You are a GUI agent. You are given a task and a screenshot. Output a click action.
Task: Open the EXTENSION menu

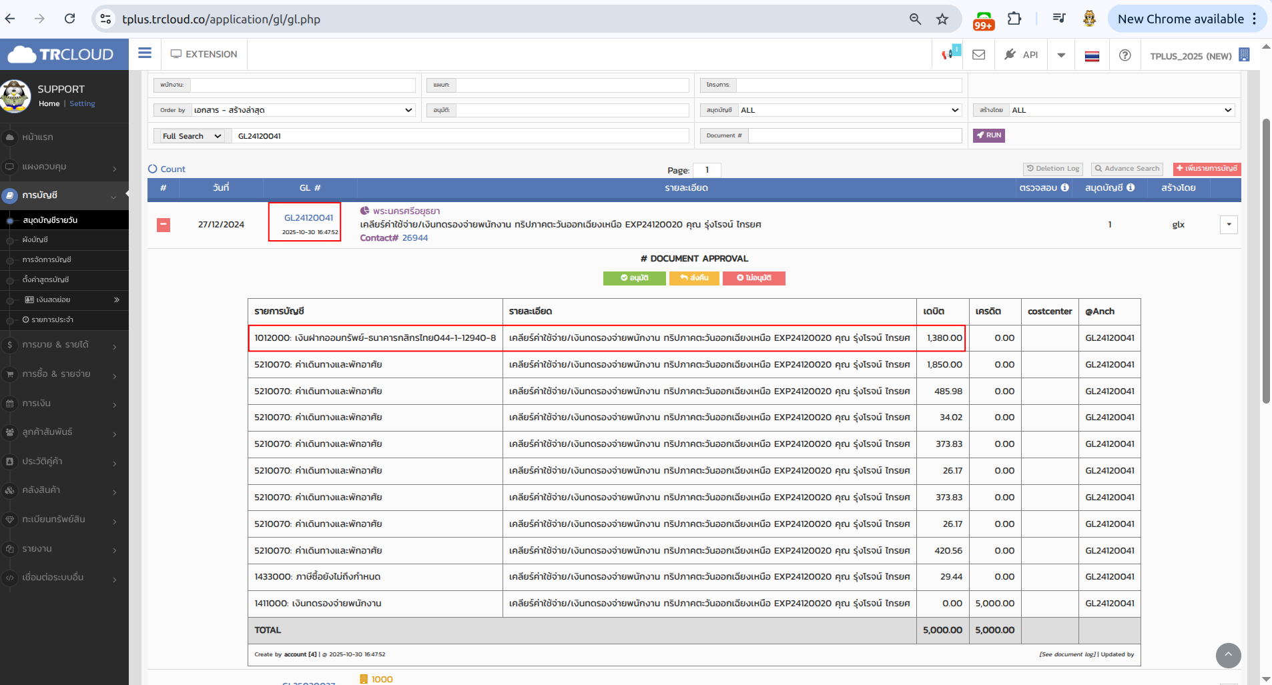204,54
